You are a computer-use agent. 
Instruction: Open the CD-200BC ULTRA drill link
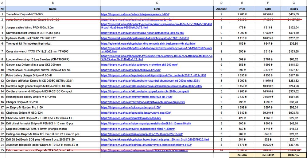(x=150, y=81)
